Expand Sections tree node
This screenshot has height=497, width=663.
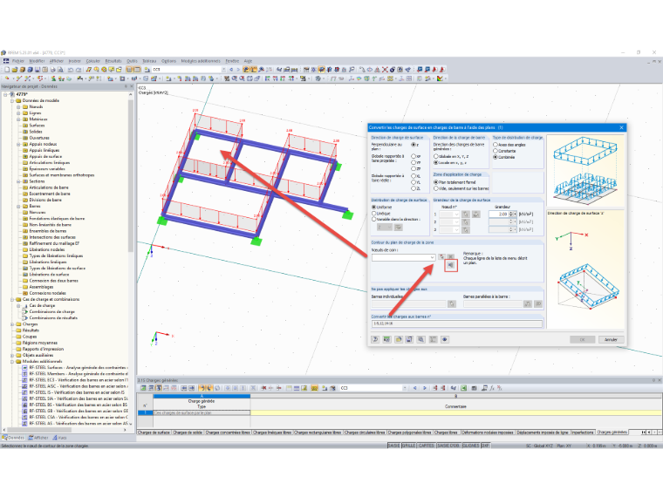pos(18,181)
